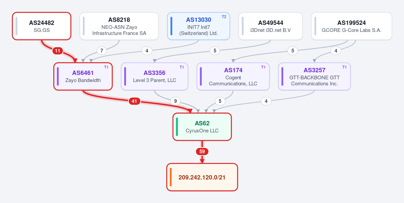This screenshot has width=404, height=203.
Task: Select the AS199524 GCORE node
Action: pyautogui.click(x=351, y=26)
